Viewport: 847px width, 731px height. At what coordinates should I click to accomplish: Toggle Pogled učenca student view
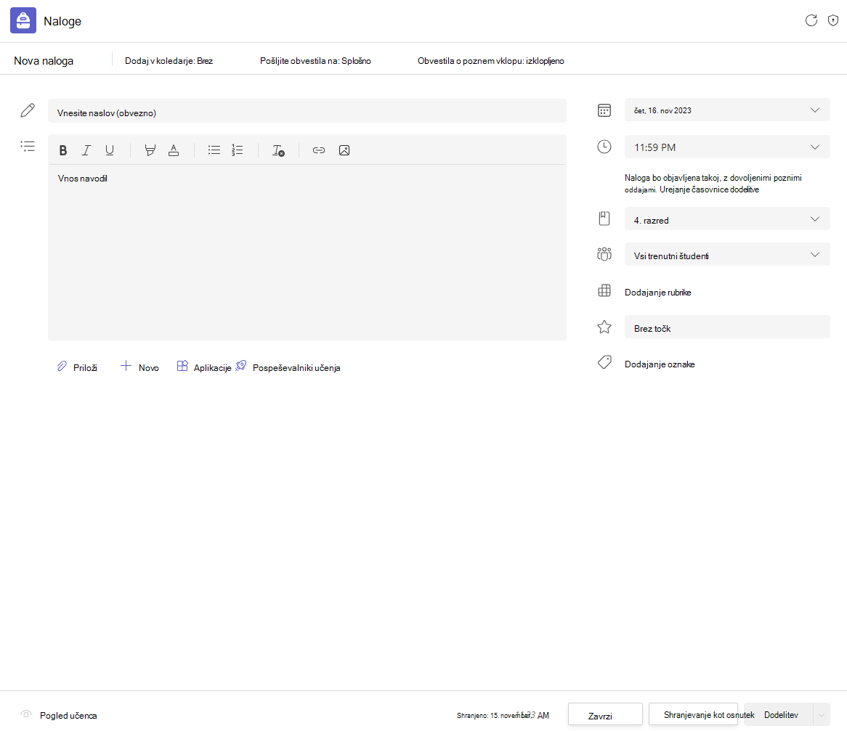(x=59, y=715)
